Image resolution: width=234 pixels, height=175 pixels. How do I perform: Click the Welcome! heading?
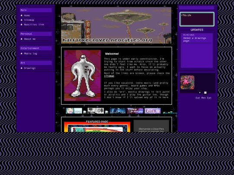[x=112, y=54]
